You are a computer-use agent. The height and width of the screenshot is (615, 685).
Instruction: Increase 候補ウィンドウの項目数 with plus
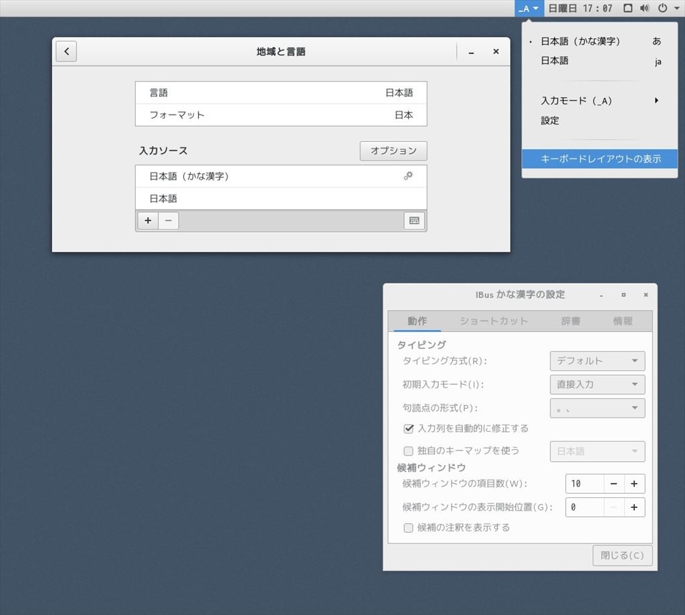(x=634, y=484)
